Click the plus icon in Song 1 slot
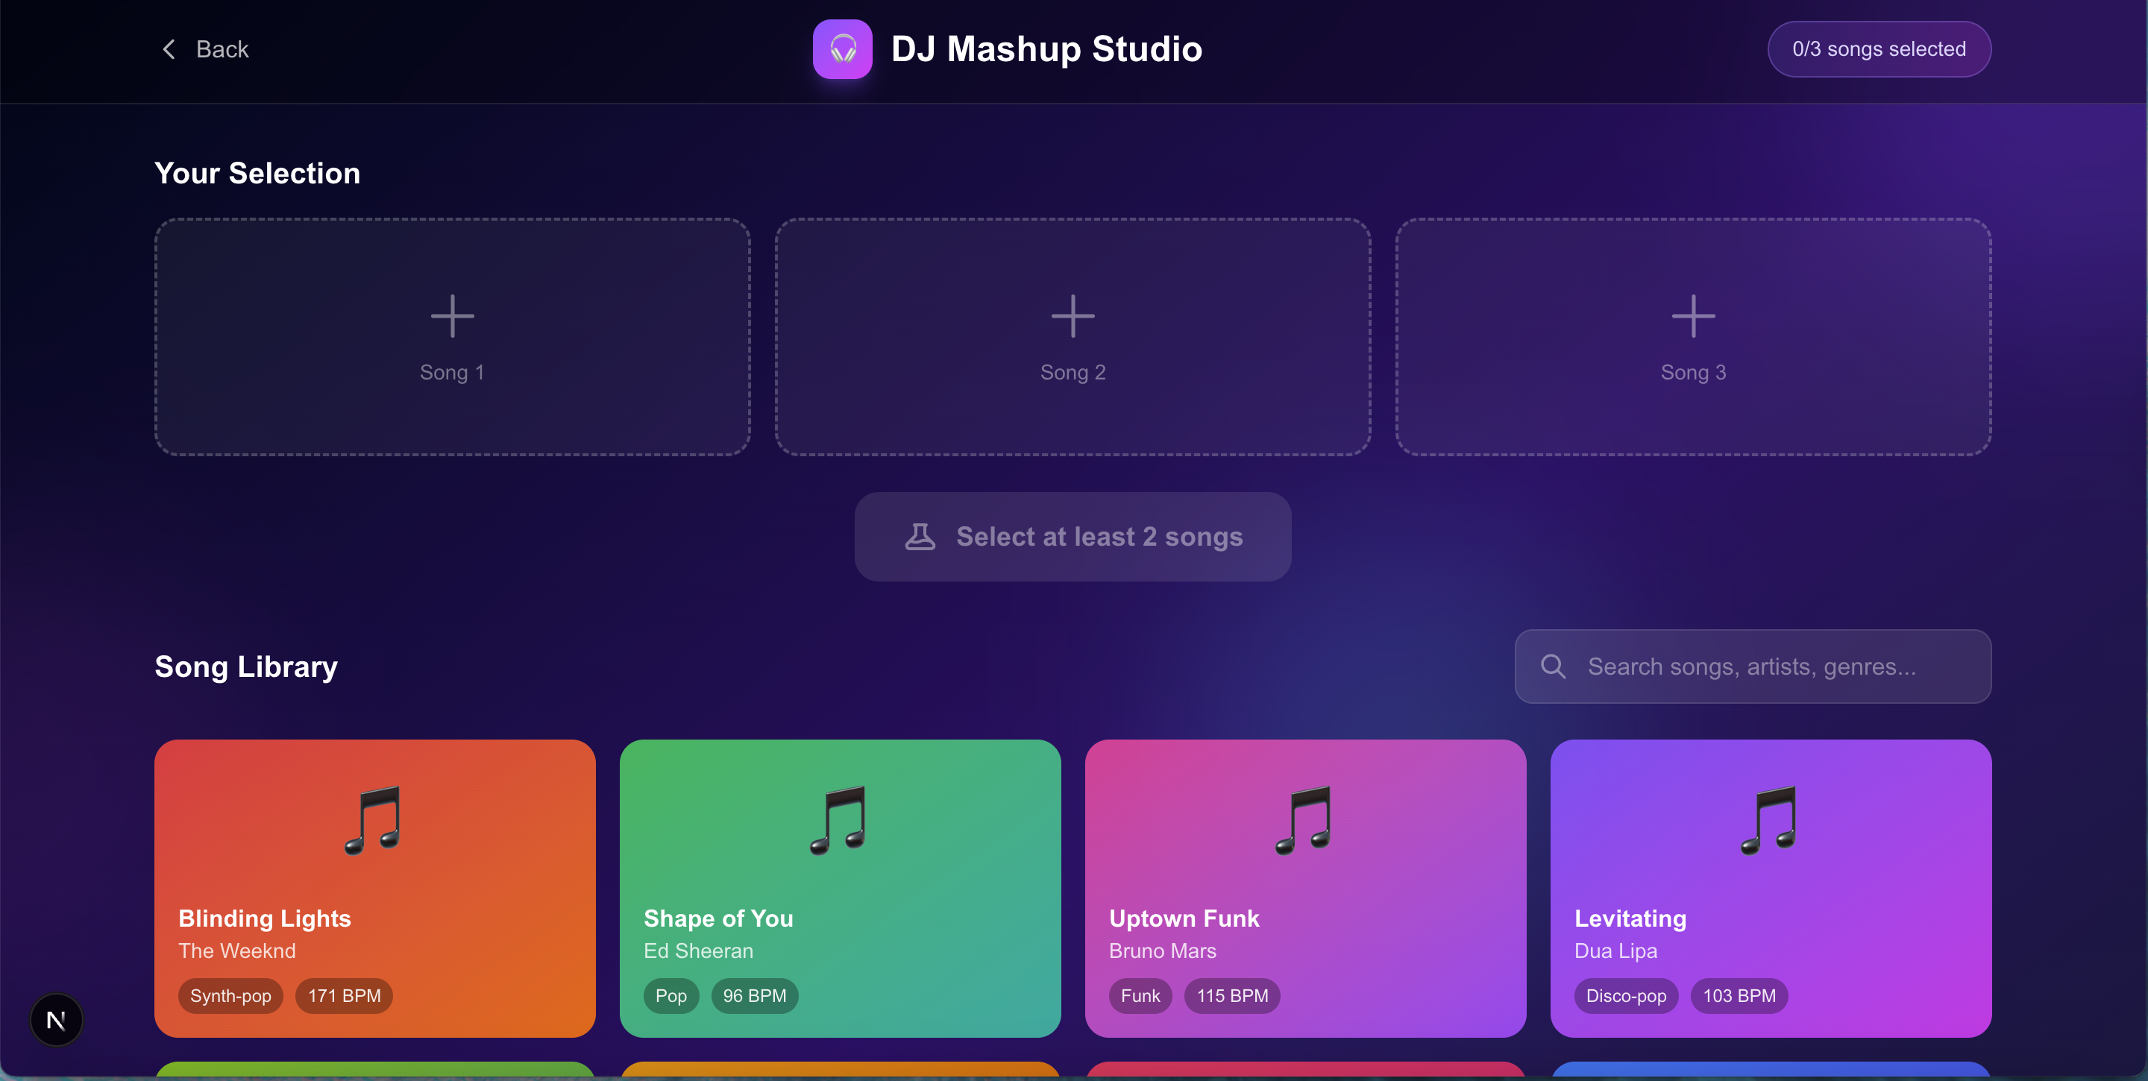 tap(452, 316)
